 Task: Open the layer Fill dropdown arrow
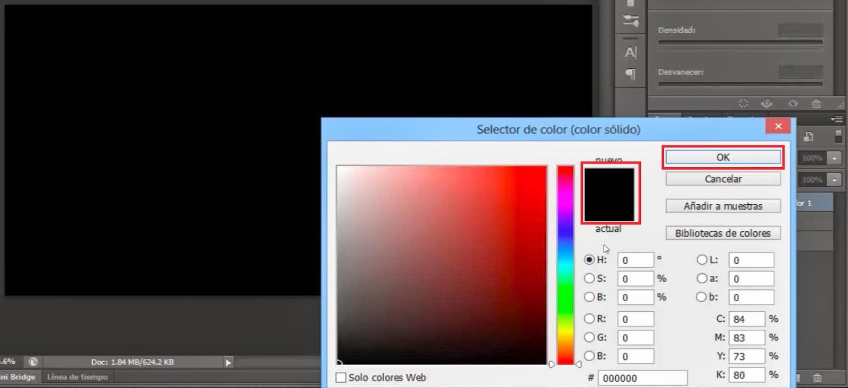[x=835, y=180]
